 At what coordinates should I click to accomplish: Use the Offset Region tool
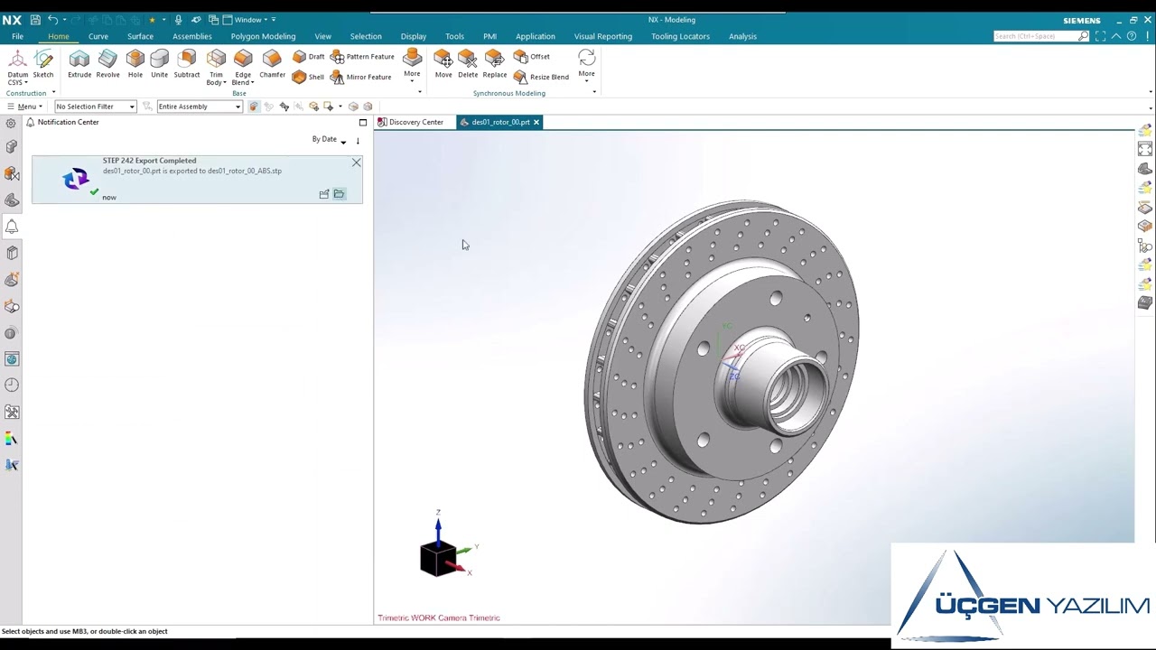(x=531, y=56)
